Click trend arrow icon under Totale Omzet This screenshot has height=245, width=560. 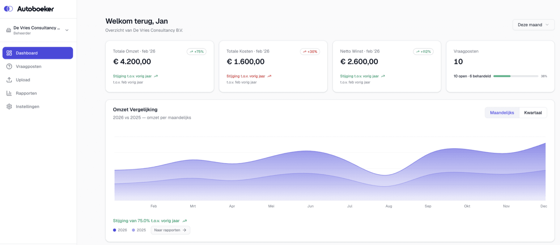[156, 76]
